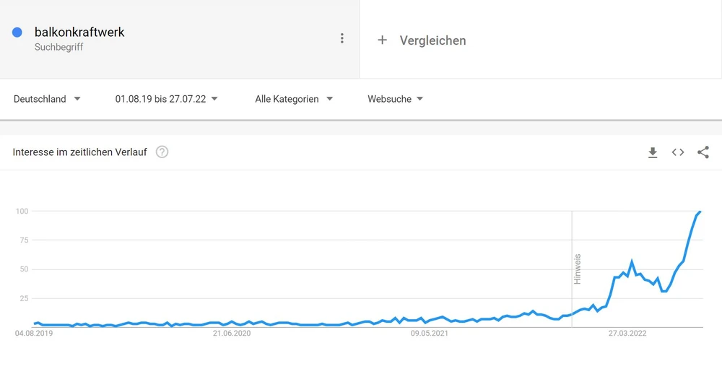Open the help question mark icon

tap(162, 152)
